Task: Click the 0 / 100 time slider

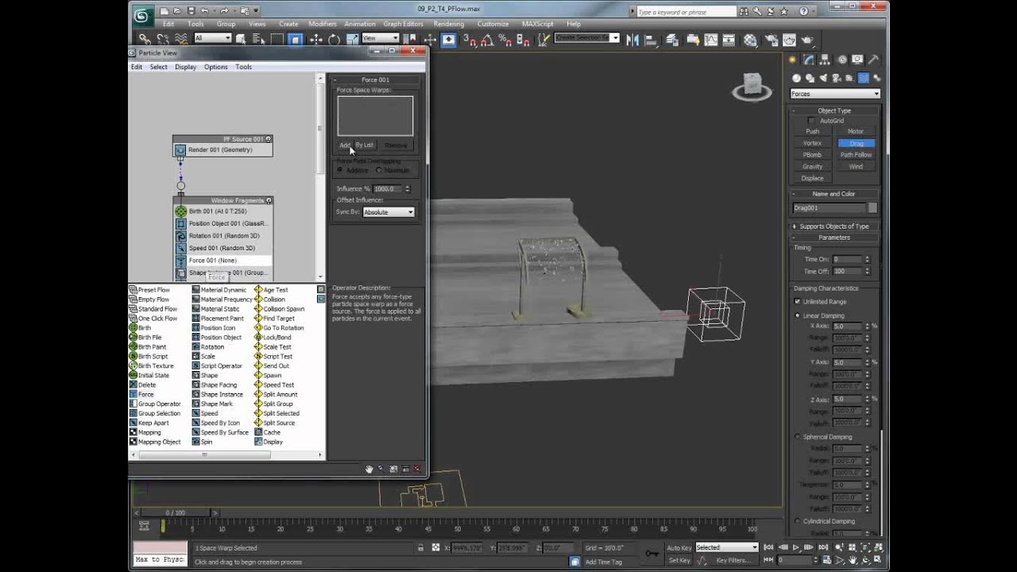Action: (174, 513)
